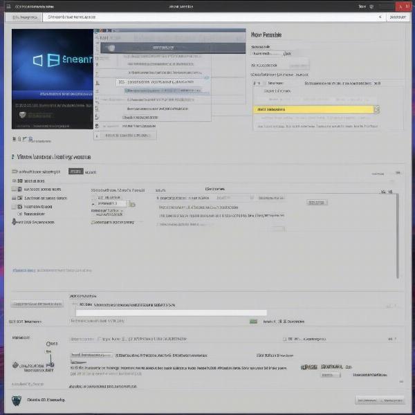Click the vertical scrollbar of the middle pane

coord(398,236)
